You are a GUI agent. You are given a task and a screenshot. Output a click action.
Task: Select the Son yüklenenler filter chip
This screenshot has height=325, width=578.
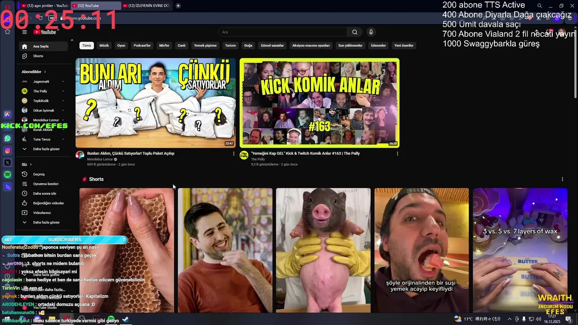tap(350, 46)
